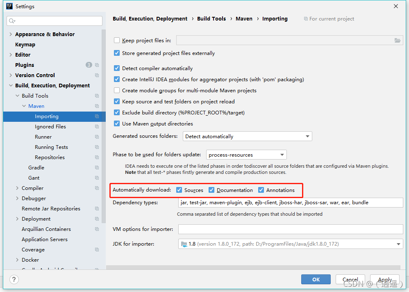
Task: Click the Apply button
Action: 385,279
